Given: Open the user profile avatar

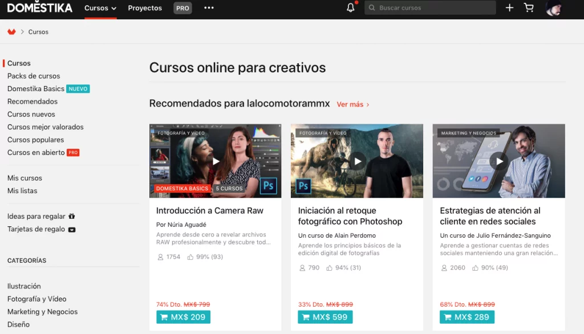Looking at the screenshot, I should coord(553,8).
